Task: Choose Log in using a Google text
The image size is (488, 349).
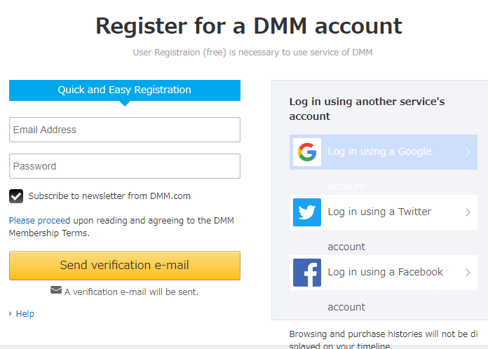Action: coord(379,152)
